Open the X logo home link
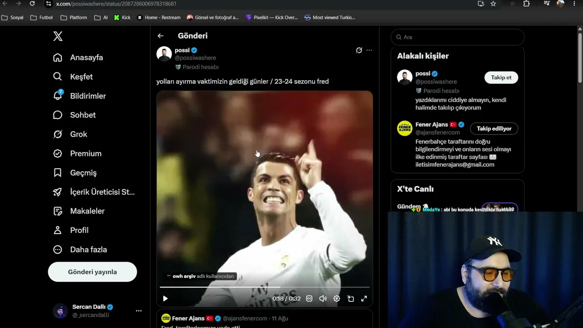Screen dimensions: 583x328 pos(58,36)
